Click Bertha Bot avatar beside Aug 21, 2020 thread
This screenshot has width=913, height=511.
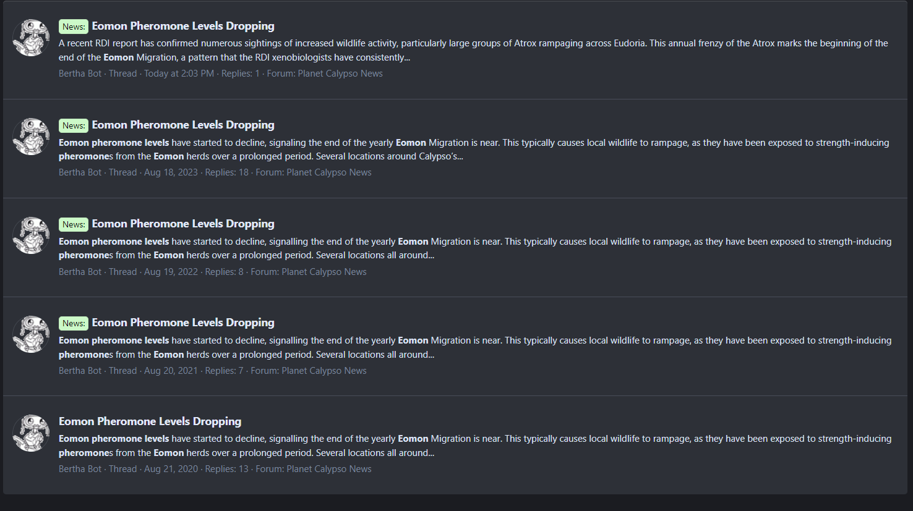(x=31, y=433)
